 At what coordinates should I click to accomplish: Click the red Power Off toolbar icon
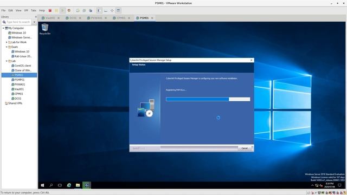coord(50,10)
